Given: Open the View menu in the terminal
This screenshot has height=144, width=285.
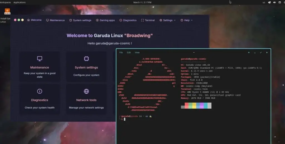Looking at the screenshot, I should [x=137, y=53].
